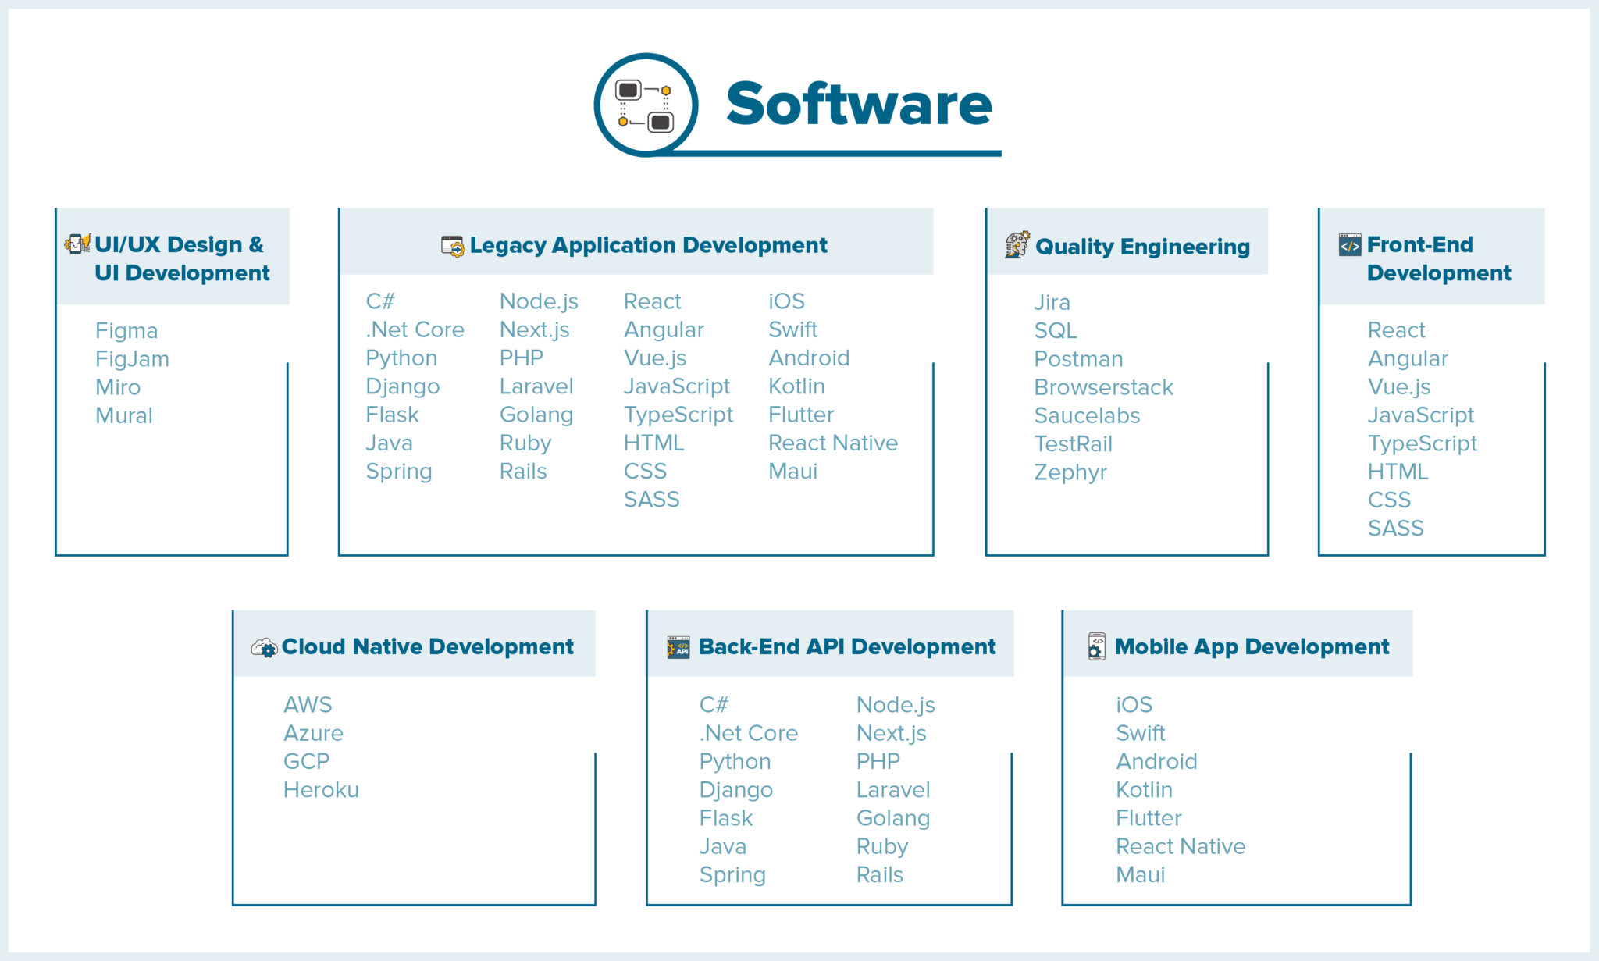Click the Software logo icon
Image resolution: width=1599 pixels, height=961 pixels.
pos(646,105)
